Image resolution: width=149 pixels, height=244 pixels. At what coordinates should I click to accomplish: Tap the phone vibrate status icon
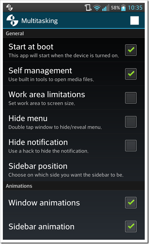click(x=88, y=7)
